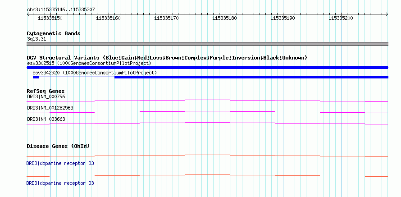Click ruler position label 115335170
This screenshot has width=401, height=197.
pyautogui.click(x=167, y=18)
